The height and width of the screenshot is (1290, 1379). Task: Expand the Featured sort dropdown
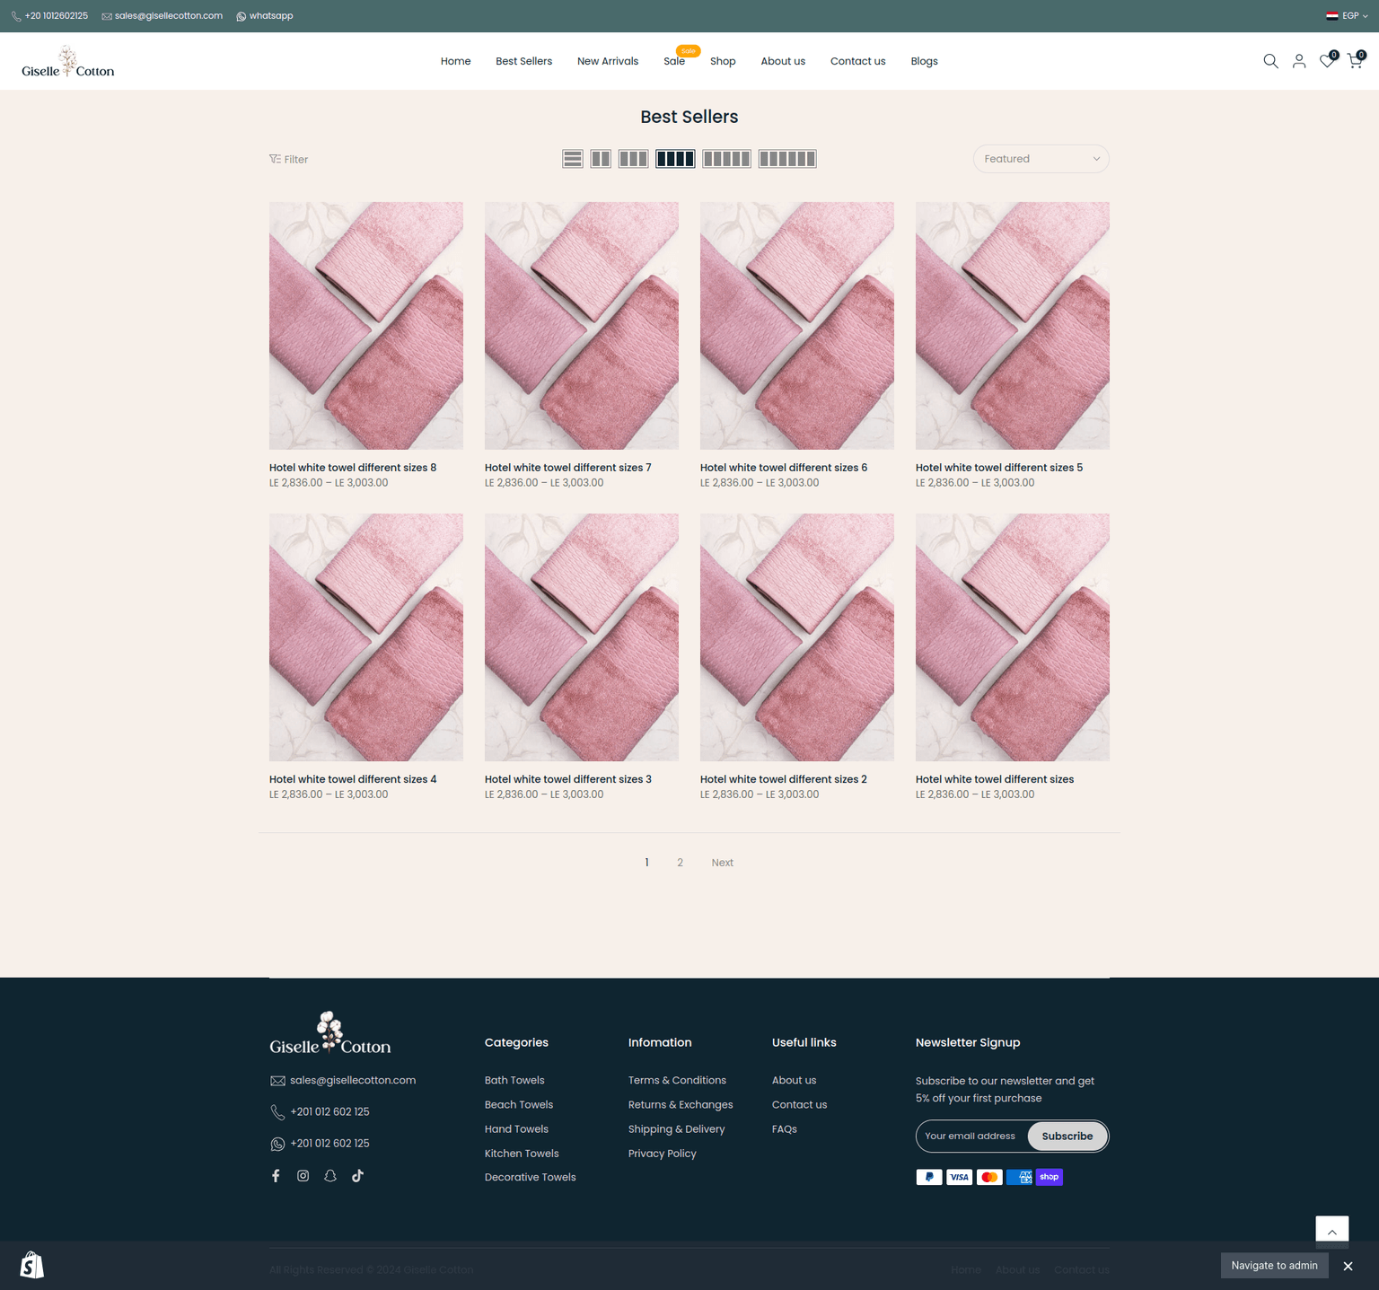pyautogui.click(x=1041, y=159)
